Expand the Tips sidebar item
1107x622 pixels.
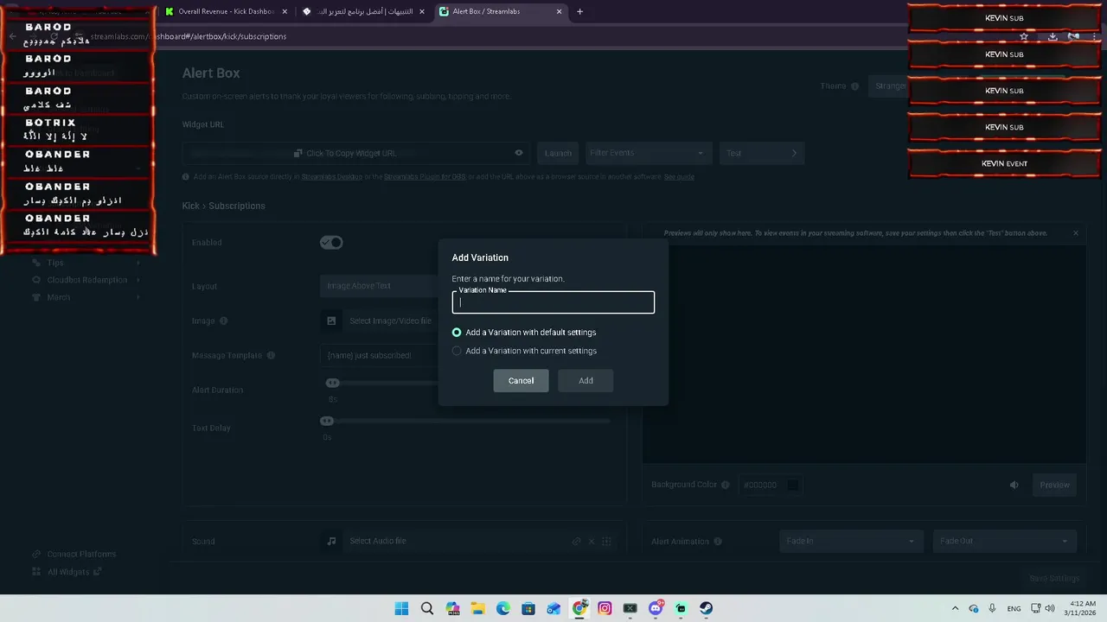[x=86, y=263]
